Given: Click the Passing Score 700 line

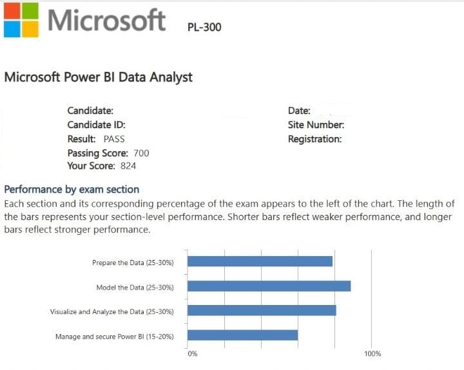Looking at the screenshot, I should [x=108, y=153].
